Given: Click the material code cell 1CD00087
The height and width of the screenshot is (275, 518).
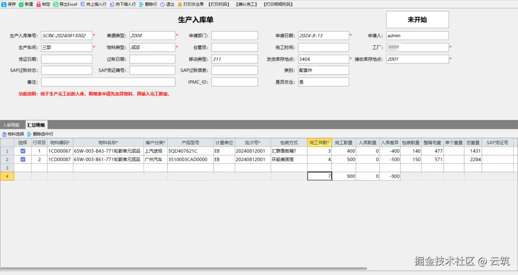Looking at the screenshot, I should tap(60, 160).
